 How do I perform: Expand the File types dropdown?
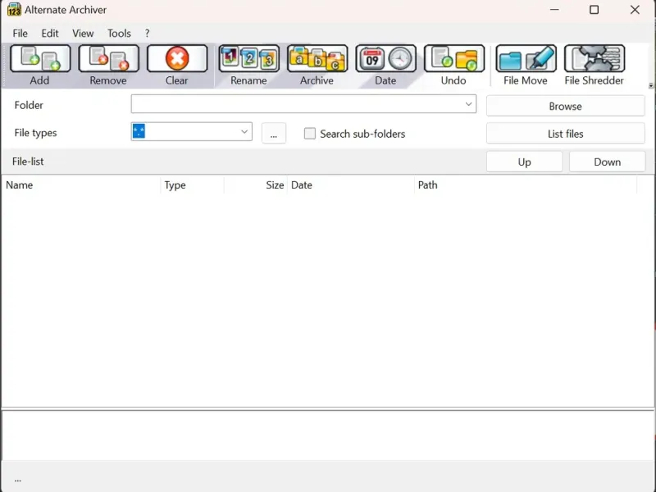(244, 132)
